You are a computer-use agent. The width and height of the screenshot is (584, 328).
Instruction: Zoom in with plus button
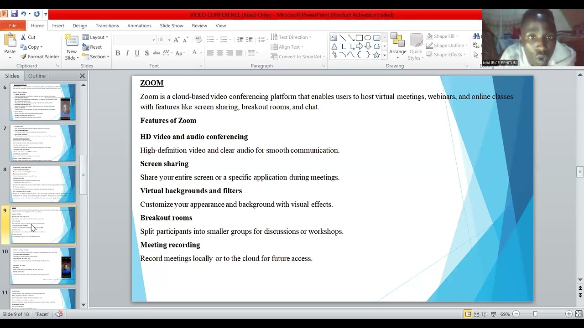[x=568, y=314]
